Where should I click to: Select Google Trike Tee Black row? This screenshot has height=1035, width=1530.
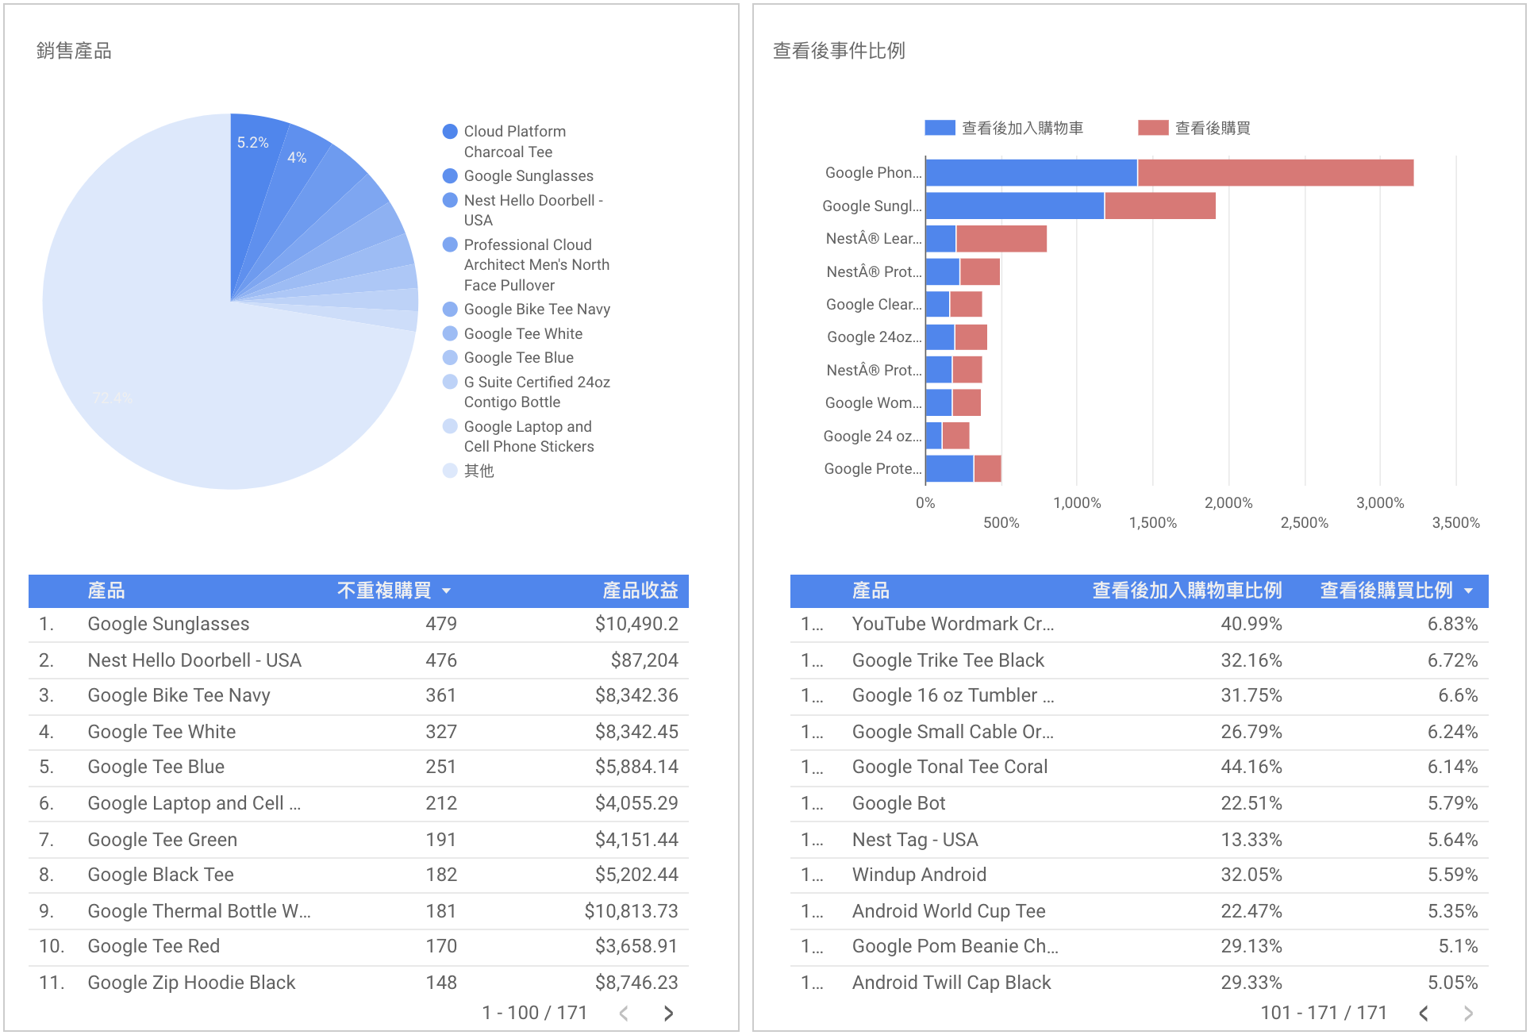[x=1140, y=660]
